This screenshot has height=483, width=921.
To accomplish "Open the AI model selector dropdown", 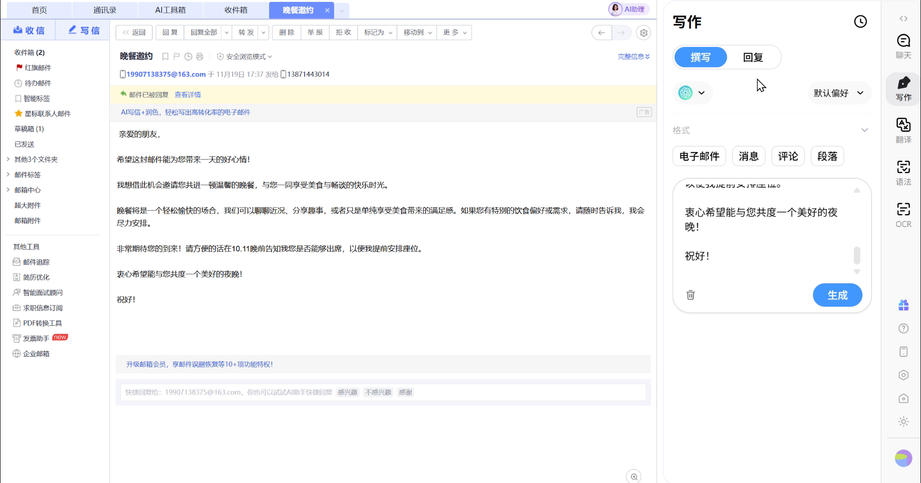I will coord(692,93).
